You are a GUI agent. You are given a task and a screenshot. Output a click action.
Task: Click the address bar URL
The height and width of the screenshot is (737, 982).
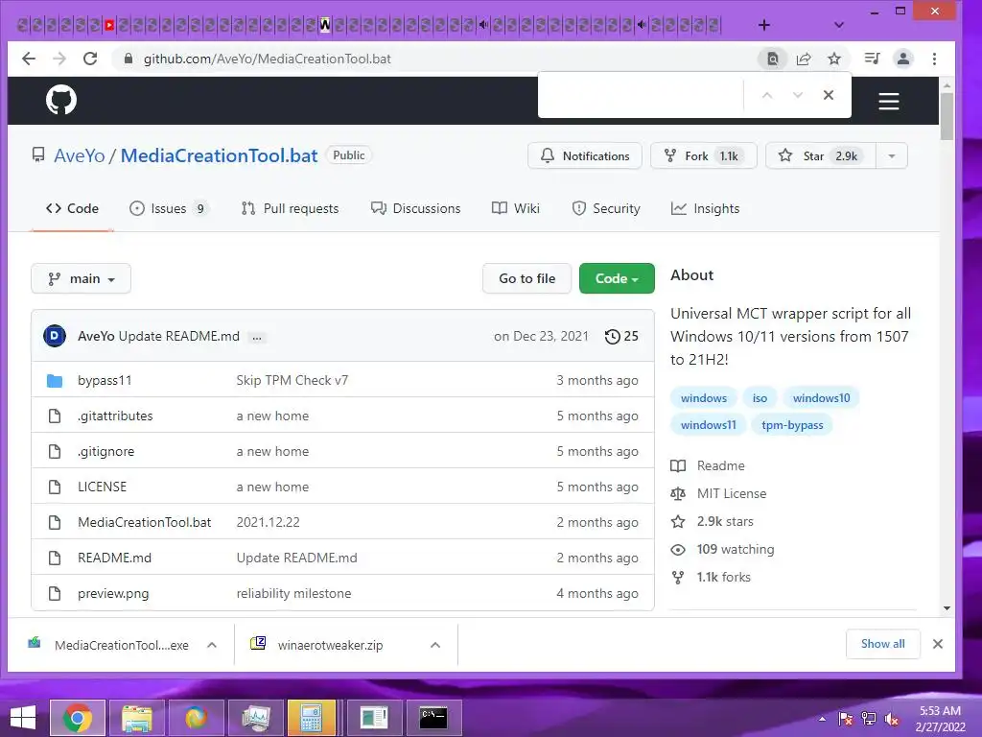(268, 59)
